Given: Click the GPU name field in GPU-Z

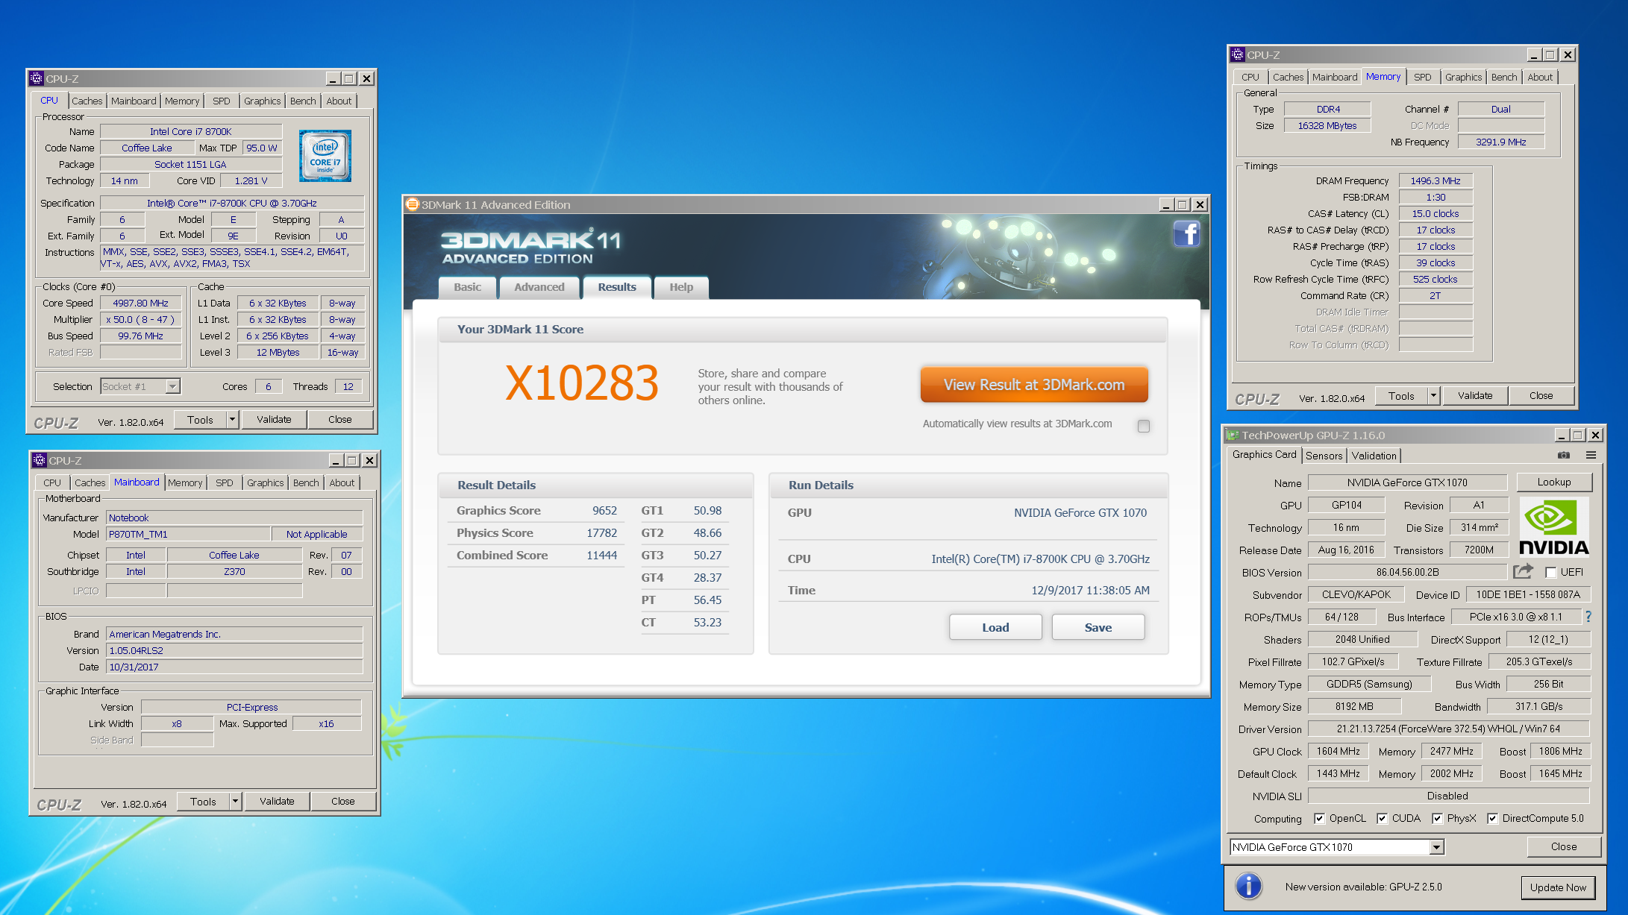Looking at the screenshot, I should pos(1407,482).
